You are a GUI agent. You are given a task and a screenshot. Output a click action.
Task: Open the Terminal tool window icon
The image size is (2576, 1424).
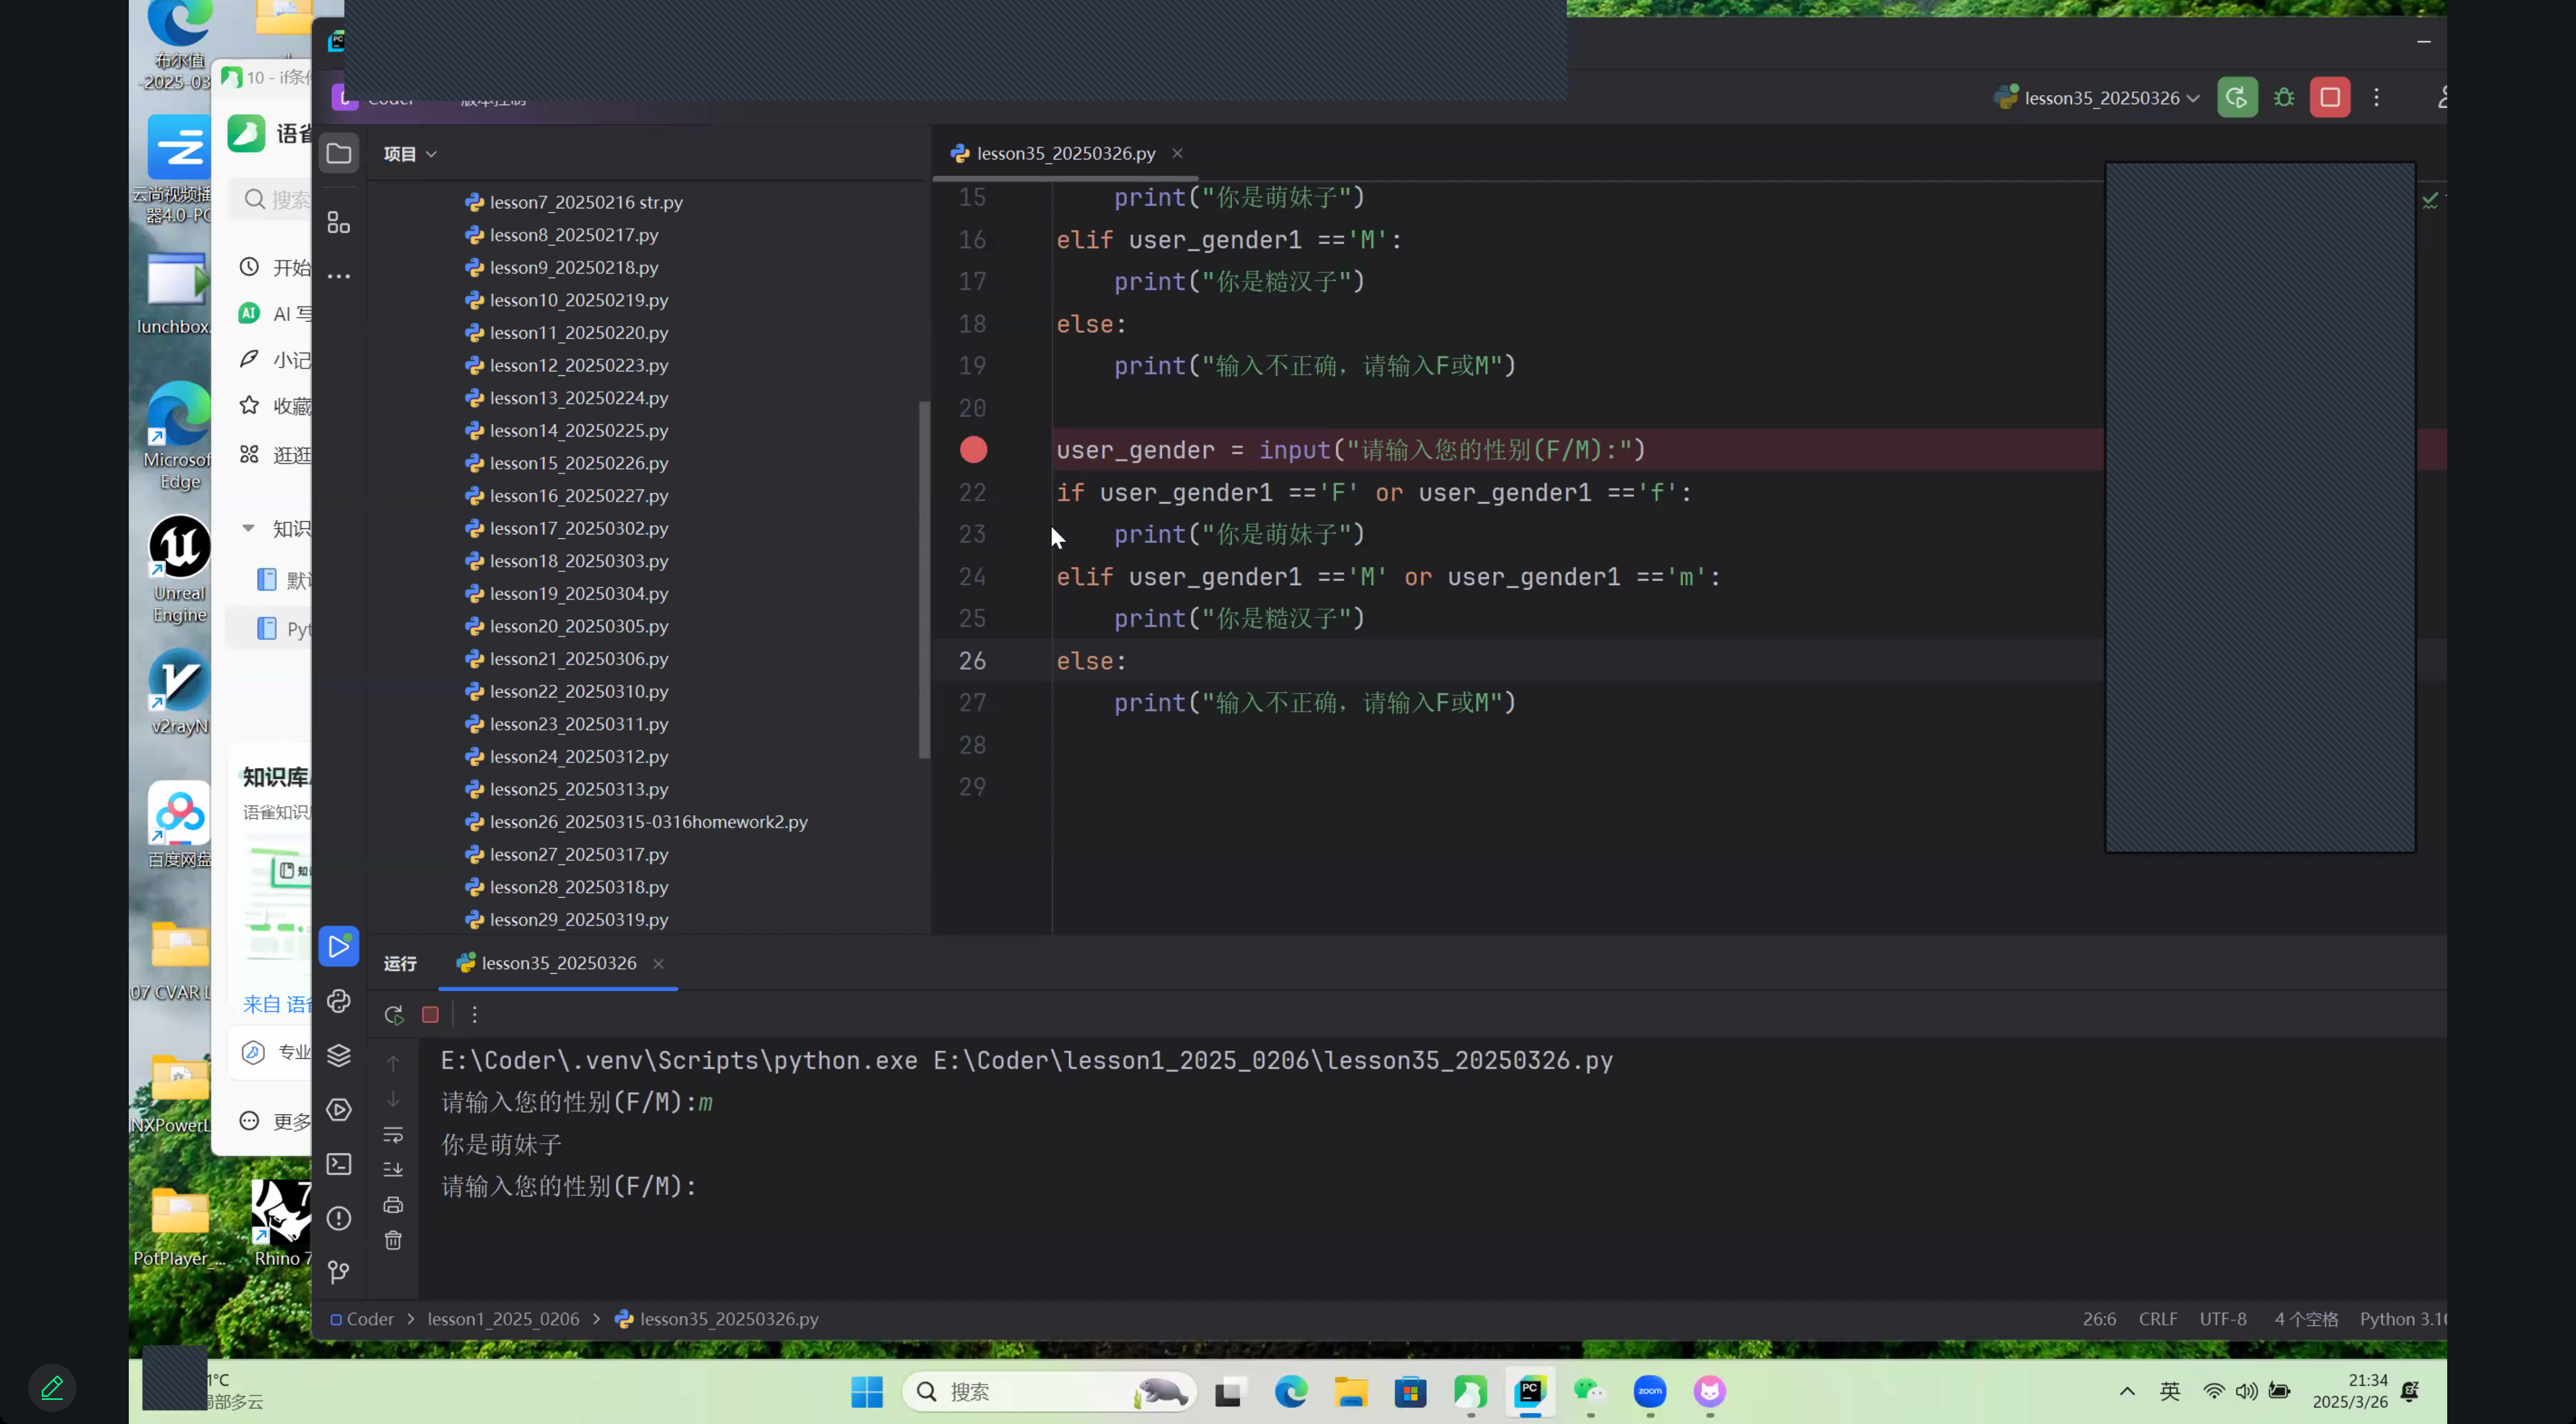(x=339, y=1164)
